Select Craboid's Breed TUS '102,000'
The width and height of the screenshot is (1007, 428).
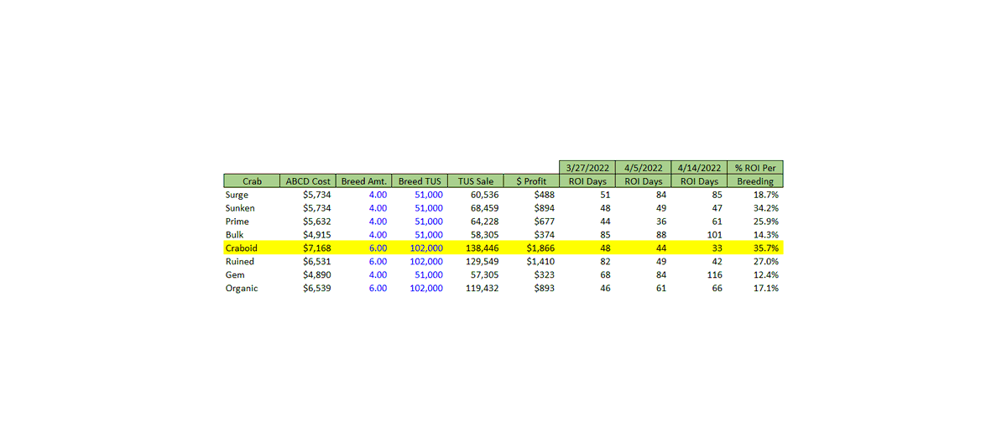(x=426, y=248)
